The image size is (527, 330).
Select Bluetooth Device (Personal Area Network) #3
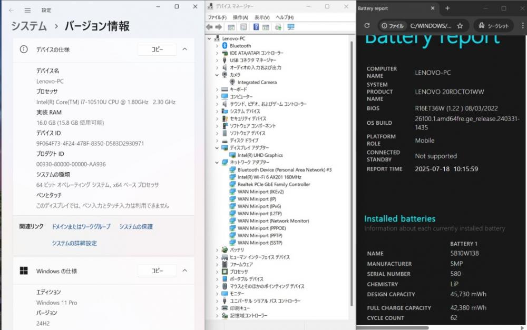tap(285, 170)
